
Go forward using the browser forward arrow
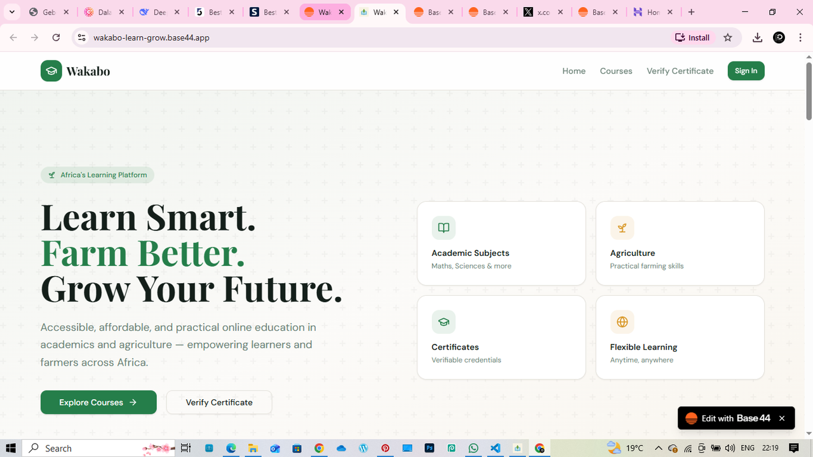point(34,37)
